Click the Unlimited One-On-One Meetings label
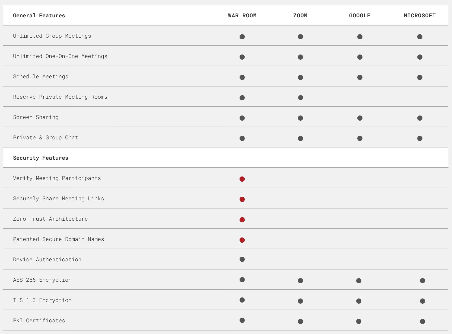This screenshot has height=334, width=452. pyautogui.click(x=60, y=56)
